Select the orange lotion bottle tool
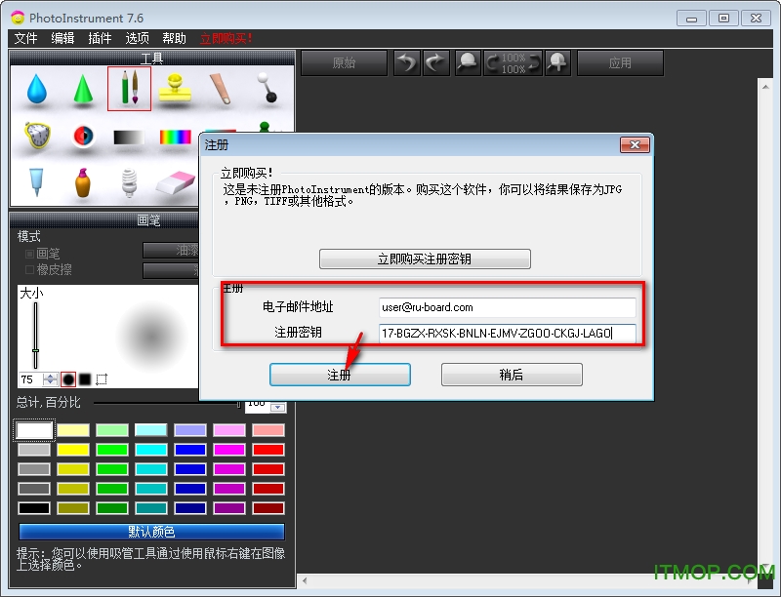The image size is (781, 597). tap(83, 183)
